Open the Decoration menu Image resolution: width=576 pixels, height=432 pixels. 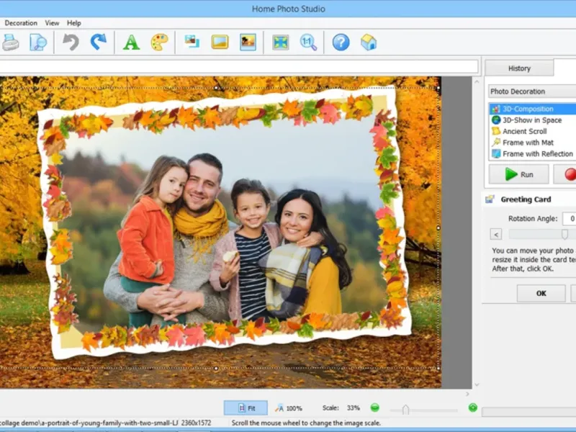(x=21, y=23)
